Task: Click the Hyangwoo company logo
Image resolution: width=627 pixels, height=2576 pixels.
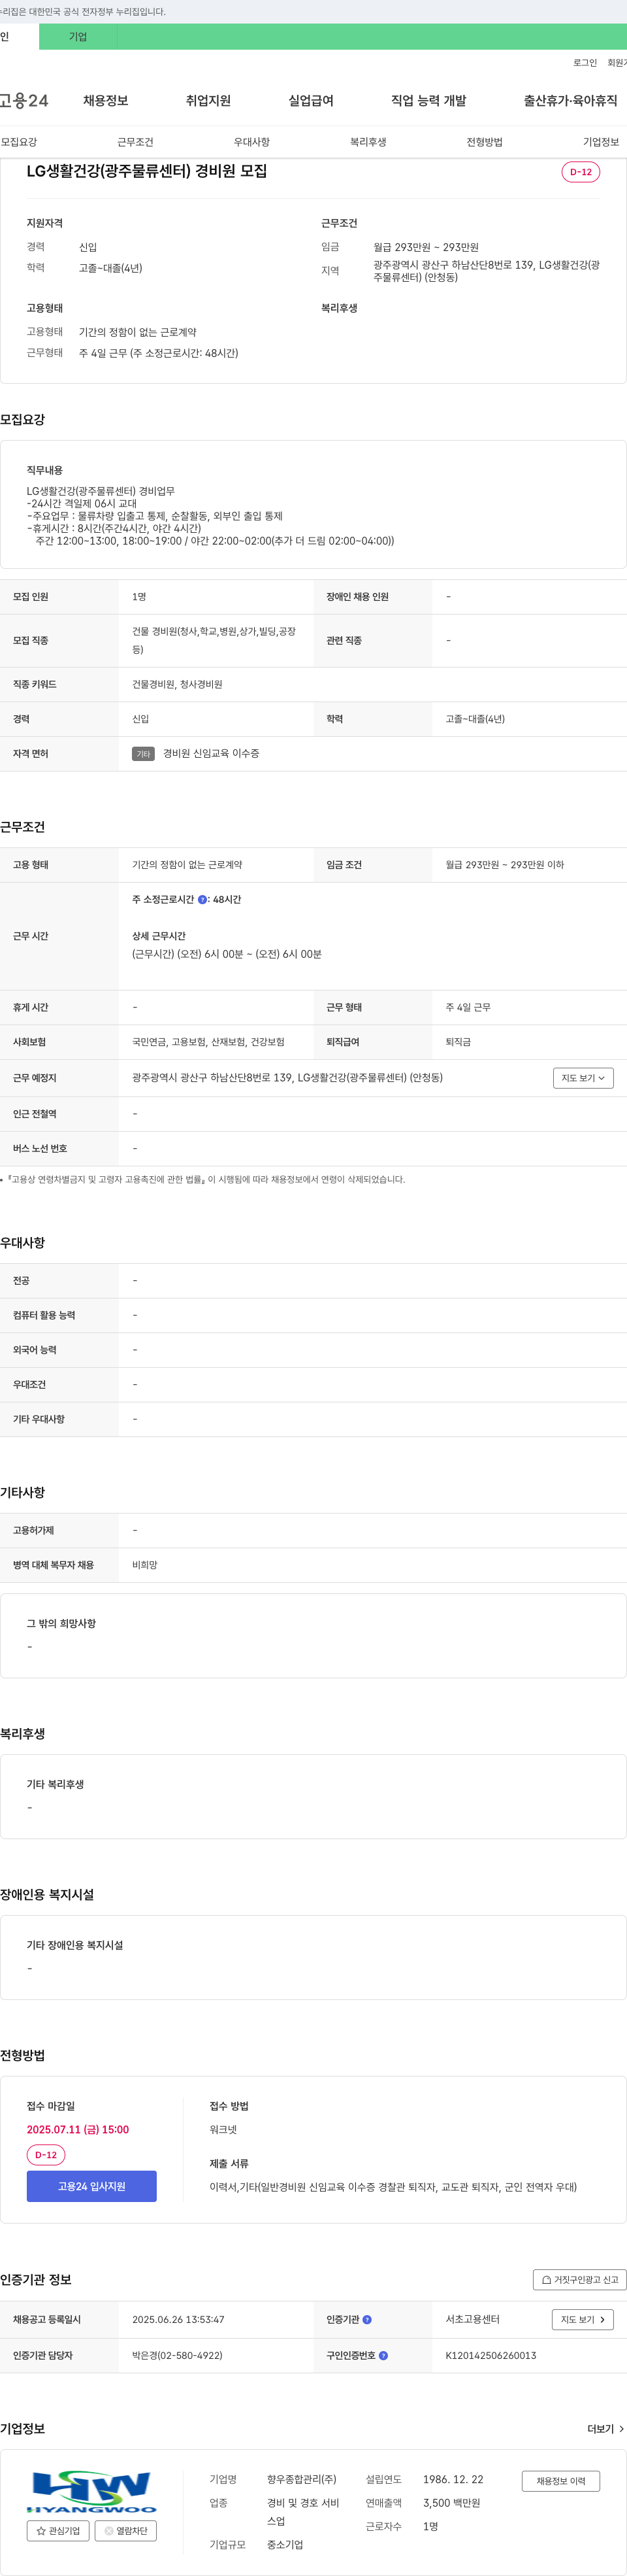Action: coord(92,2492)
